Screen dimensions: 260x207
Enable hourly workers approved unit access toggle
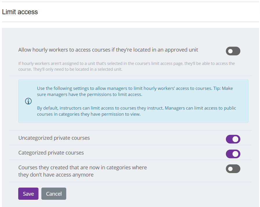point(233,51)
